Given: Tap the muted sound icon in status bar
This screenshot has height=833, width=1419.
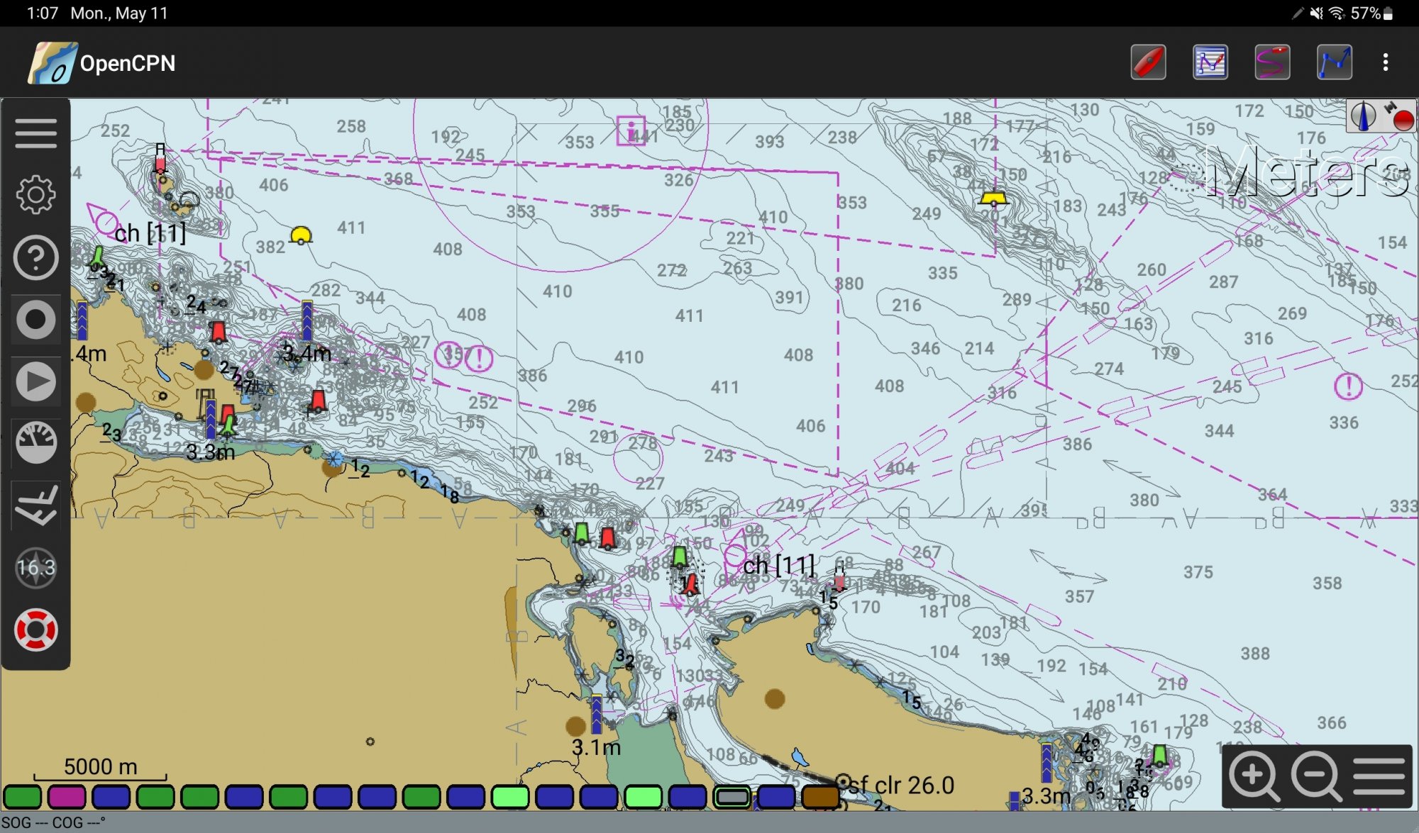Looking at the screenshot, I should point(1316,13).
